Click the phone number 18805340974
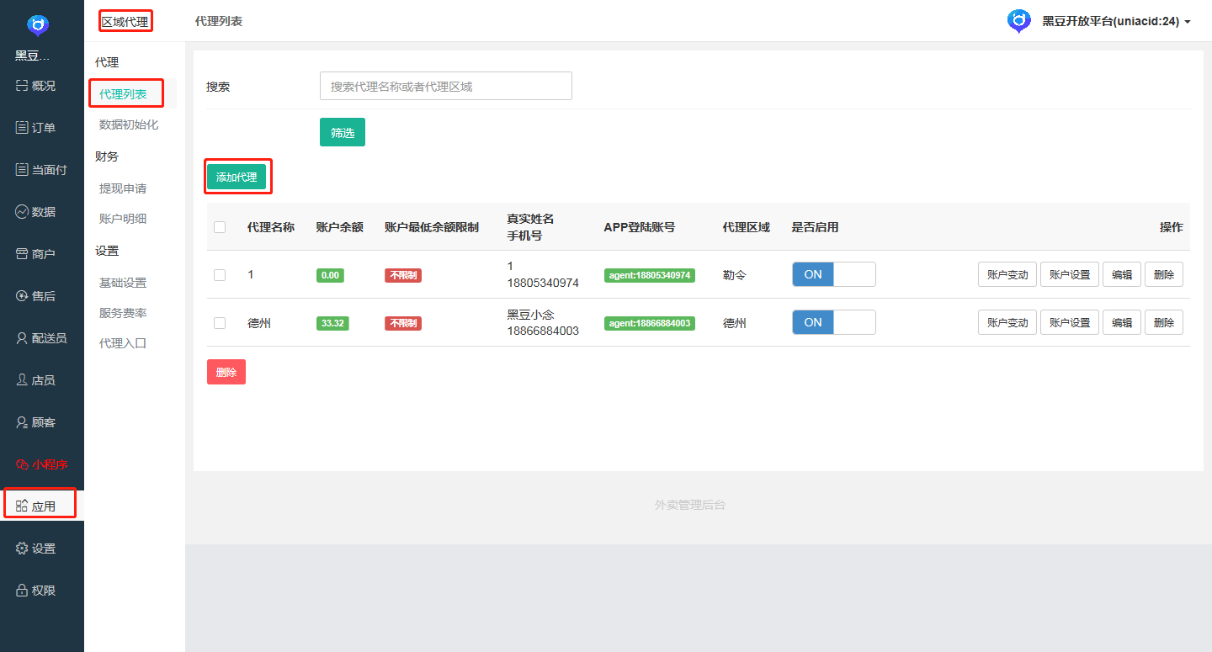 point(543,283)
